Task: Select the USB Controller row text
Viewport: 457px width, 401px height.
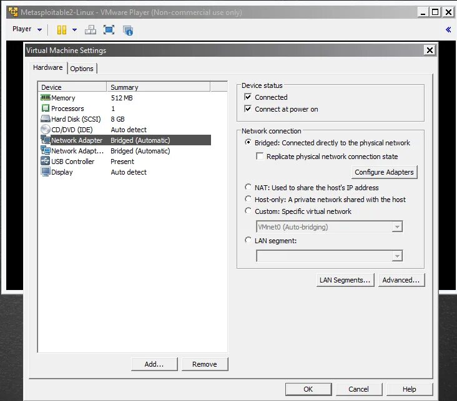Action: (73, 162)
